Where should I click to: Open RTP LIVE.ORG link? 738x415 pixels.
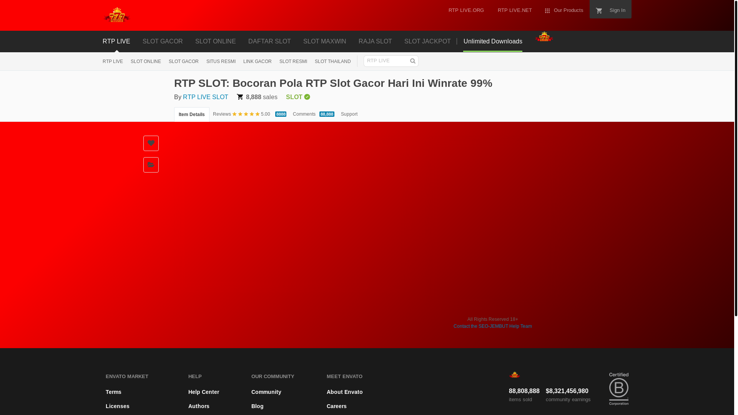(466, 10)
